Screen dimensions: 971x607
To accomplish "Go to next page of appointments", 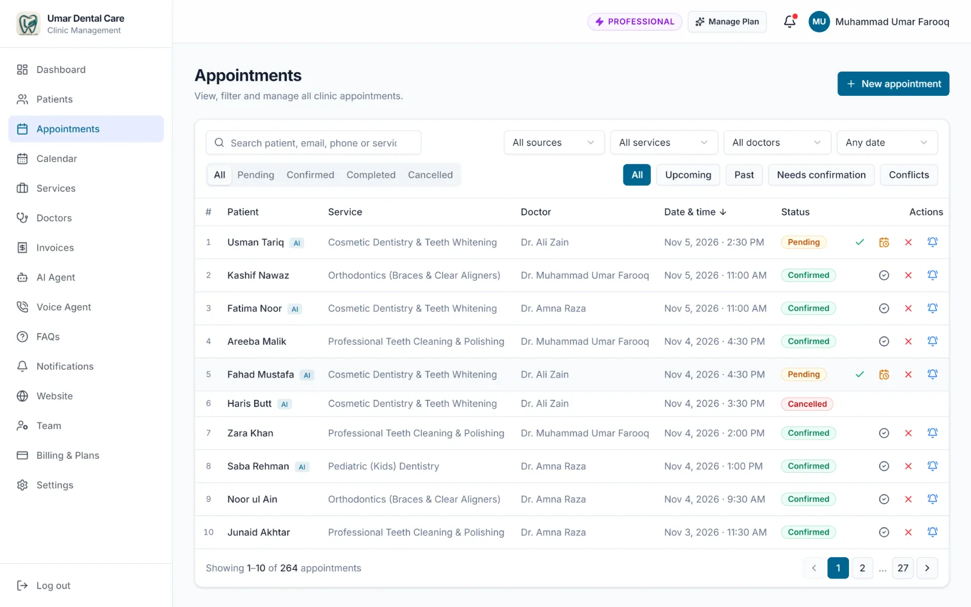I will click(x=927, y=568).
